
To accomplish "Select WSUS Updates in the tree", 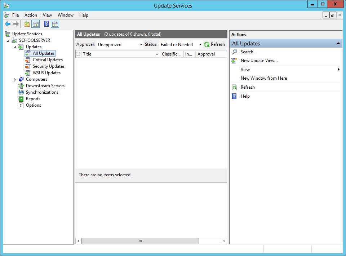I will pyautogui.click(x=46, y=73).
